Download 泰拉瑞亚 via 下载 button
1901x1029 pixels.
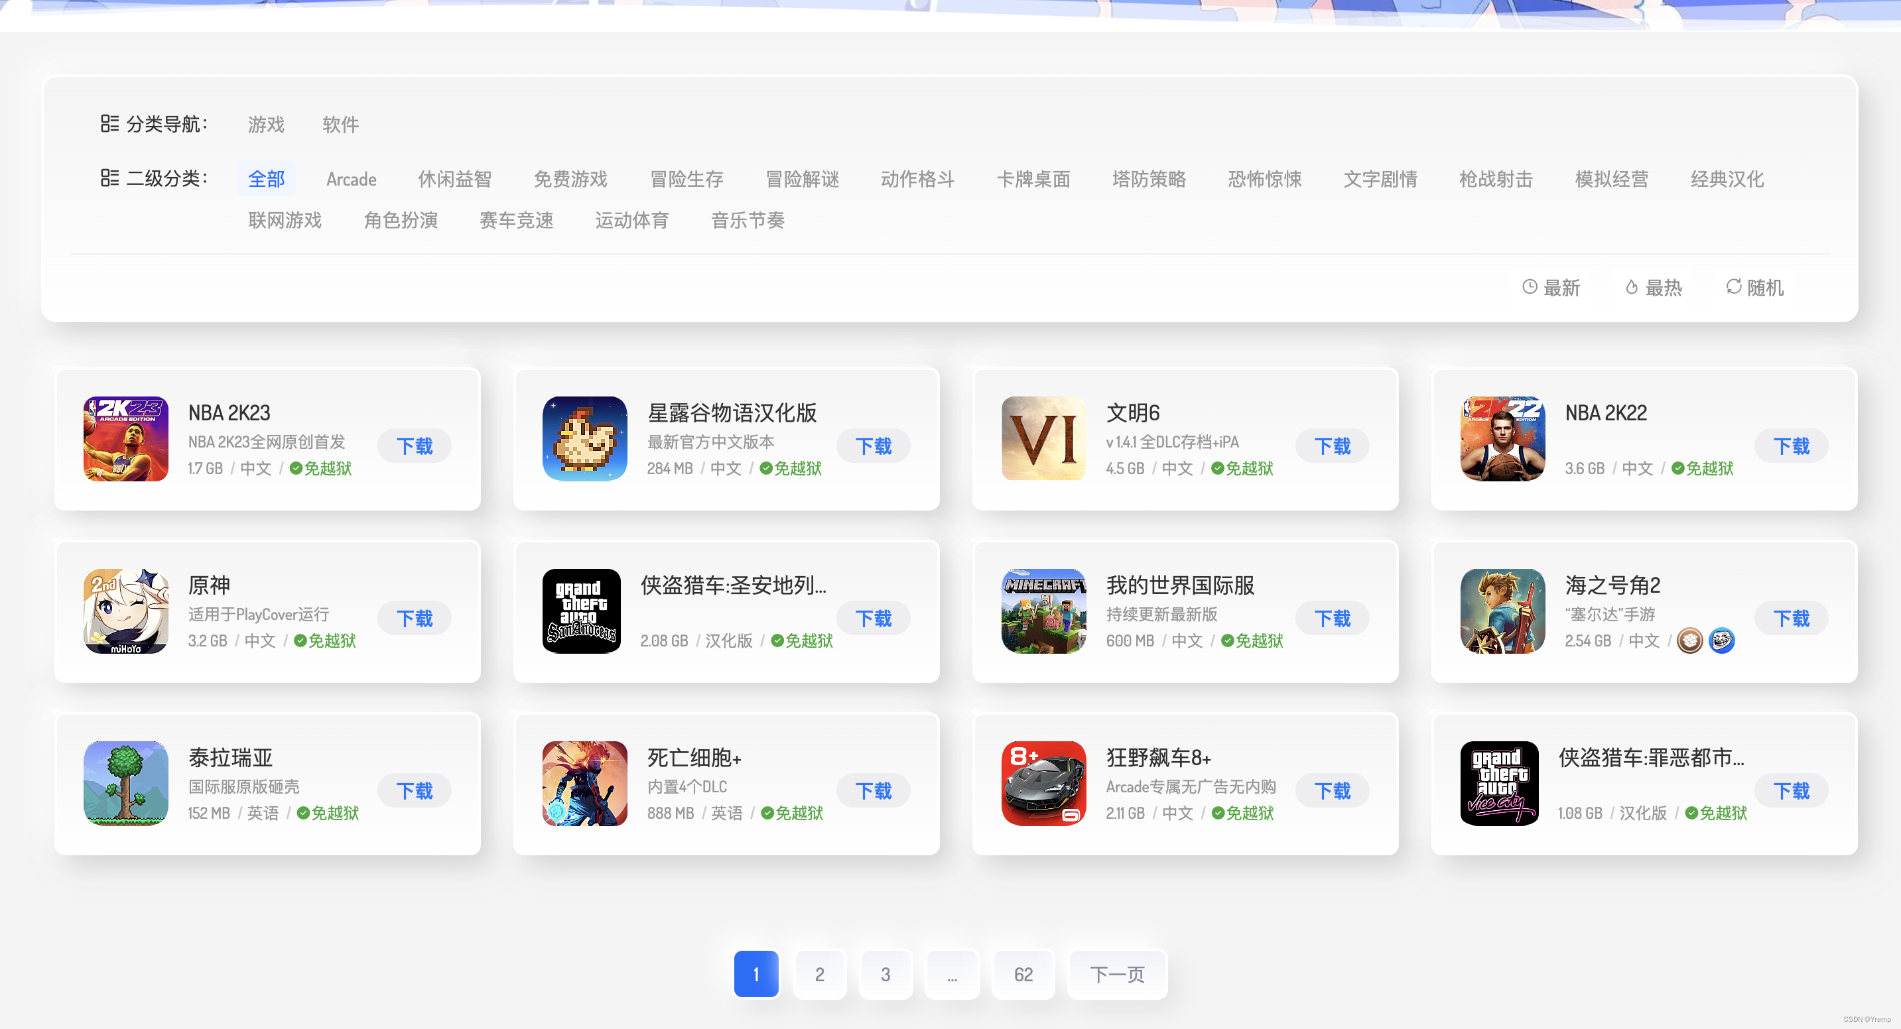[x=415, y=791]
